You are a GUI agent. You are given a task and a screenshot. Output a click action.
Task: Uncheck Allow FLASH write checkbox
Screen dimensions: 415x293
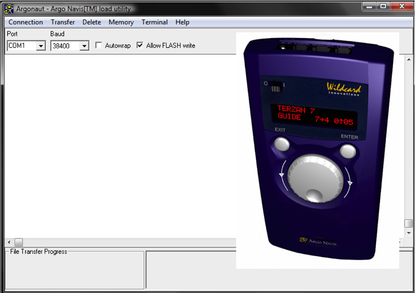pos(140,45)
